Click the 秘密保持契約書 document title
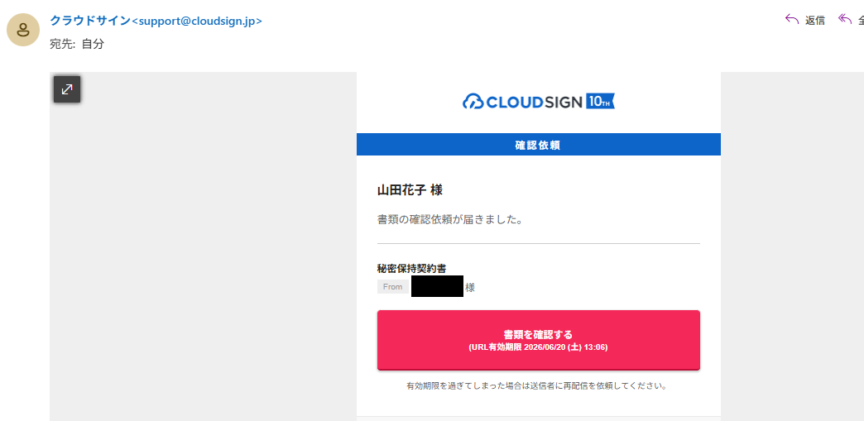This screenshot has width=864, height=421. [x=411, y=268]
